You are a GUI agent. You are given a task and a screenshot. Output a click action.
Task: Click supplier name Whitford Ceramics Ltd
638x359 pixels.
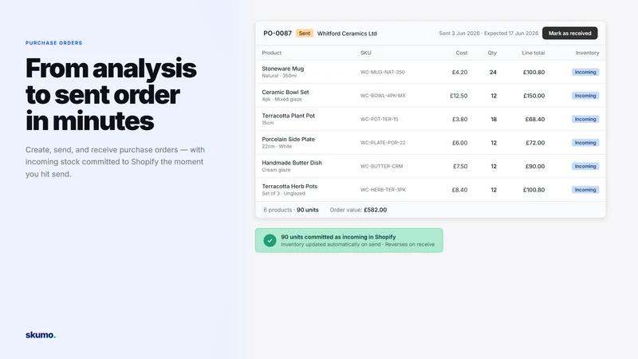[347, 34]
